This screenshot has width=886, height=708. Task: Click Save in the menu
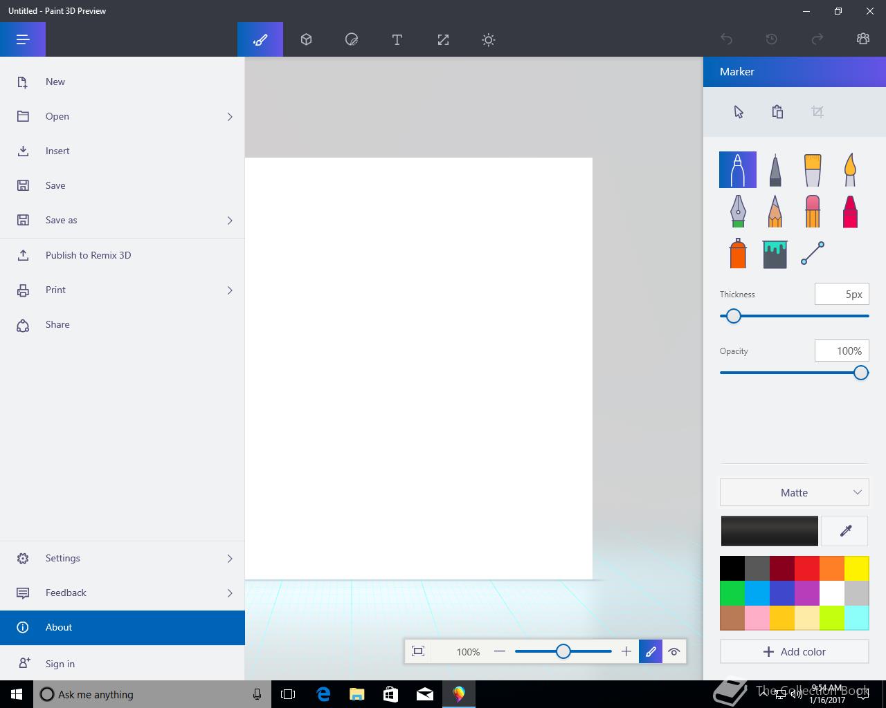(x=123, y=185)
